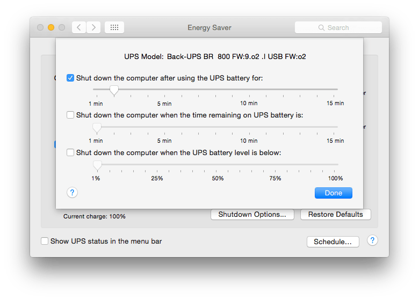Toggle Show UPS status in the menu bar
This screenshot has width=419, height=300.
pyautogui.click(x=45, y=242)
